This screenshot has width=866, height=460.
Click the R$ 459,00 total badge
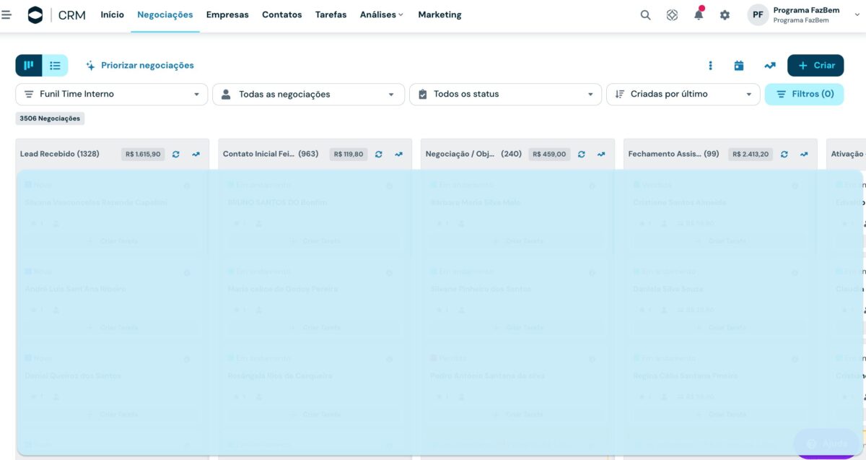point(549,154)
